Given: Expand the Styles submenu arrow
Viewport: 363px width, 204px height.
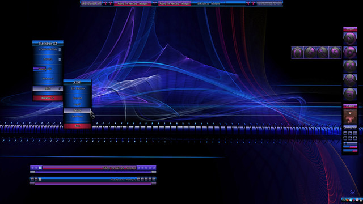Looking at the screenshot, I should (x=60, y=59).
